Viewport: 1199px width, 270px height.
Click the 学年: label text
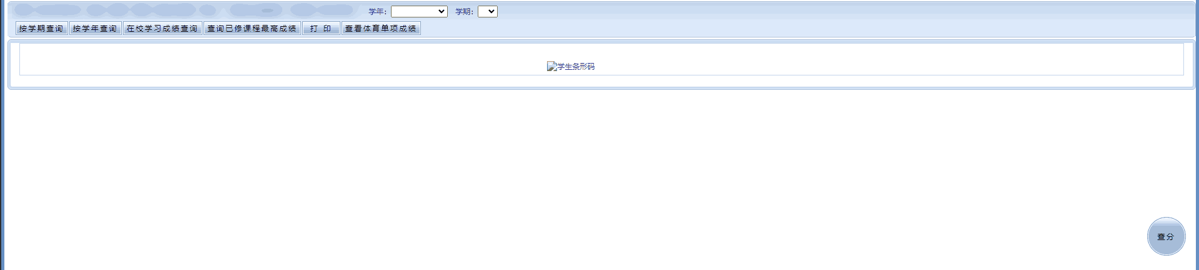point(377,12)
